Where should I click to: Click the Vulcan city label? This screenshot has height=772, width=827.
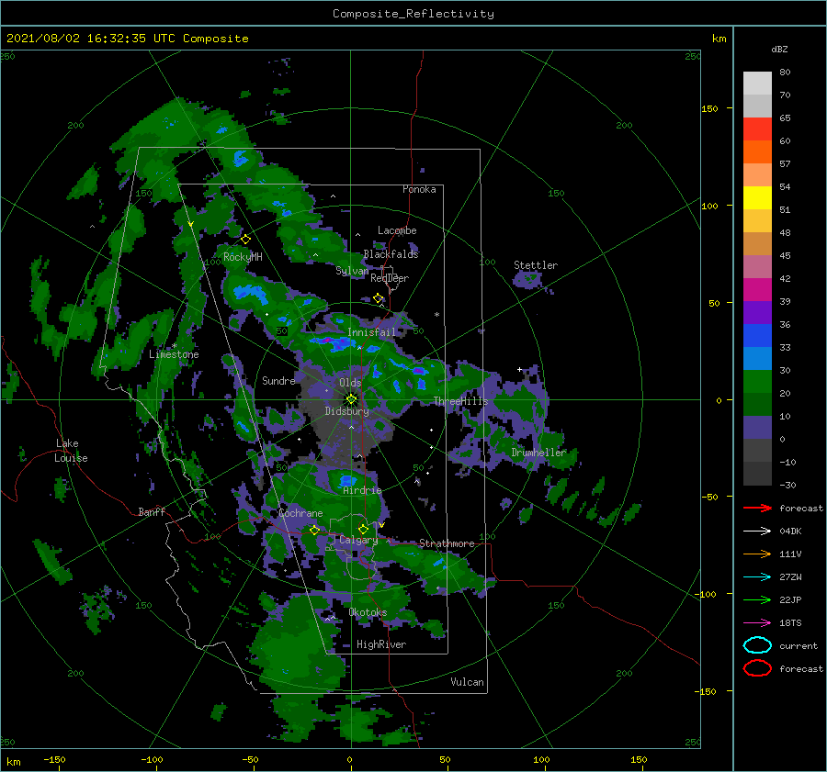tap(467, 682)
